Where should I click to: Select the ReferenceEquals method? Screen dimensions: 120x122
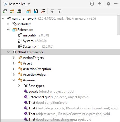[x=58, y=97]
